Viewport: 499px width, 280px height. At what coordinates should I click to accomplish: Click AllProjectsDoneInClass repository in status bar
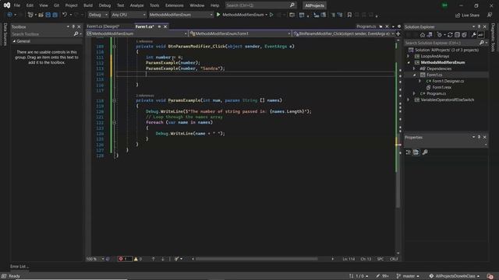tap(455, 276)
